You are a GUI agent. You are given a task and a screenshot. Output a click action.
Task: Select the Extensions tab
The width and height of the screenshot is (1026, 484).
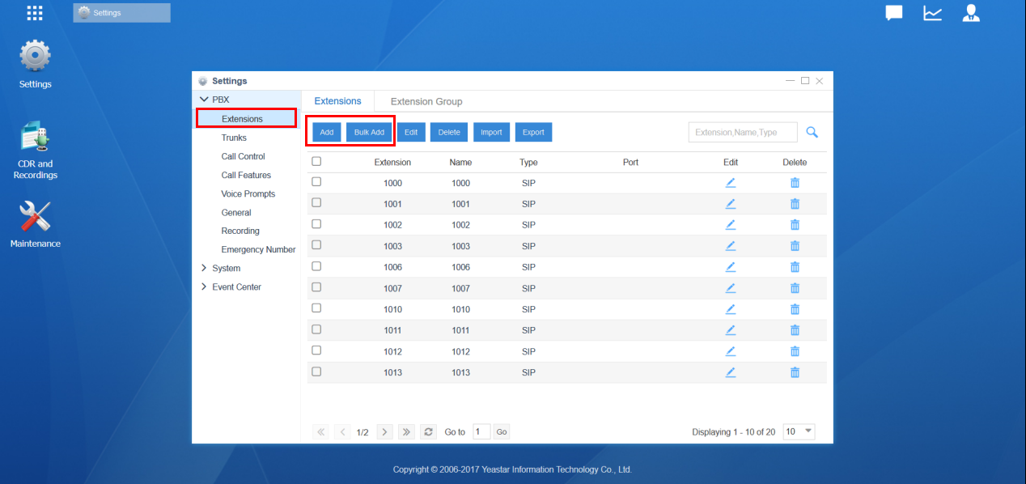tap(337, 101)
